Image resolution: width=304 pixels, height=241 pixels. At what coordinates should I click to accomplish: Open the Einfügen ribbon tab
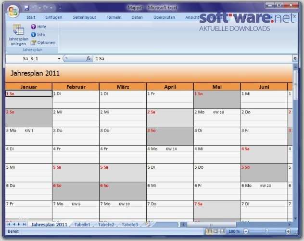click(x=54, y=17)
